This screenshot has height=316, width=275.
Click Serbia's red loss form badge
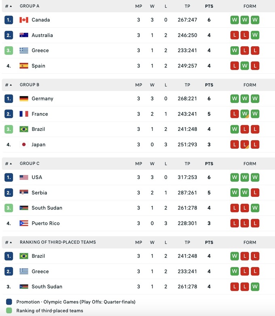(255, 193)
